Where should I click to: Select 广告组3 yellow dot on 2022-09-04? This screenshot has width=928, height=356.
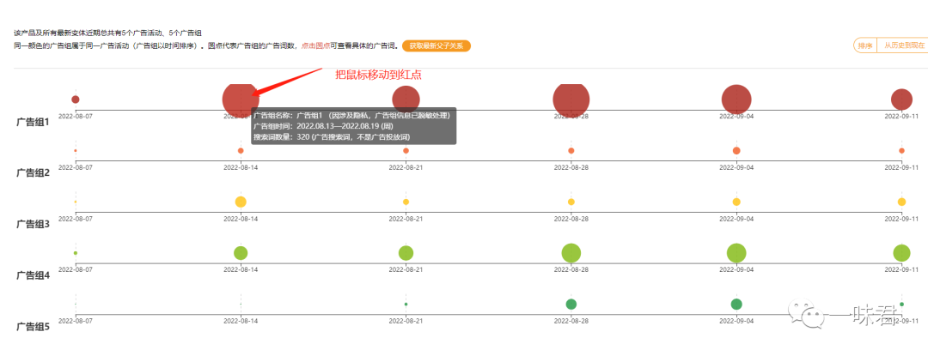point(736,202)
